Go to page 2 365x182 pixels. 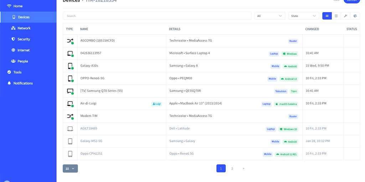click(x=232, y=168)
